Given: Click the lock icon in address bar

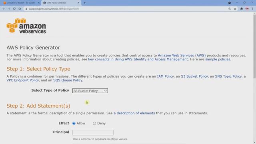Looking at the screenshot, I should [26, 9].
